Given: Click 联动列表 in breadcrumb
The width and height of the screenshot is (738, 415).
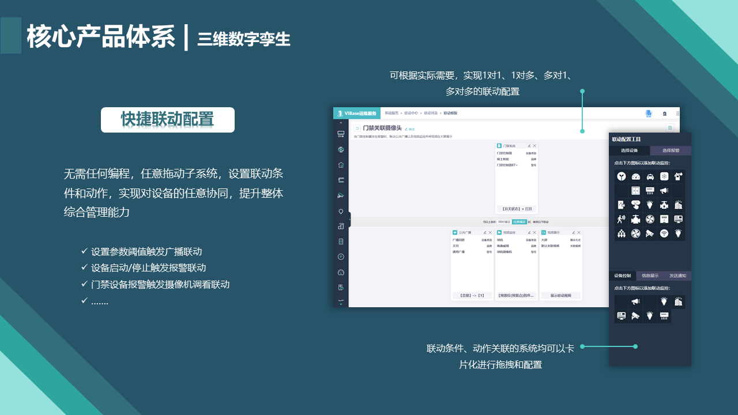Looking at the screenshot, I should 431,114.
